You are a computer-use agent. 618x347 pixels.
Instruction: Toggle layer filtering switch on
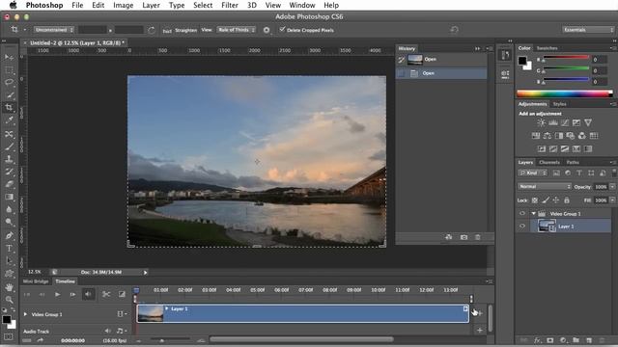click(614, 173)
